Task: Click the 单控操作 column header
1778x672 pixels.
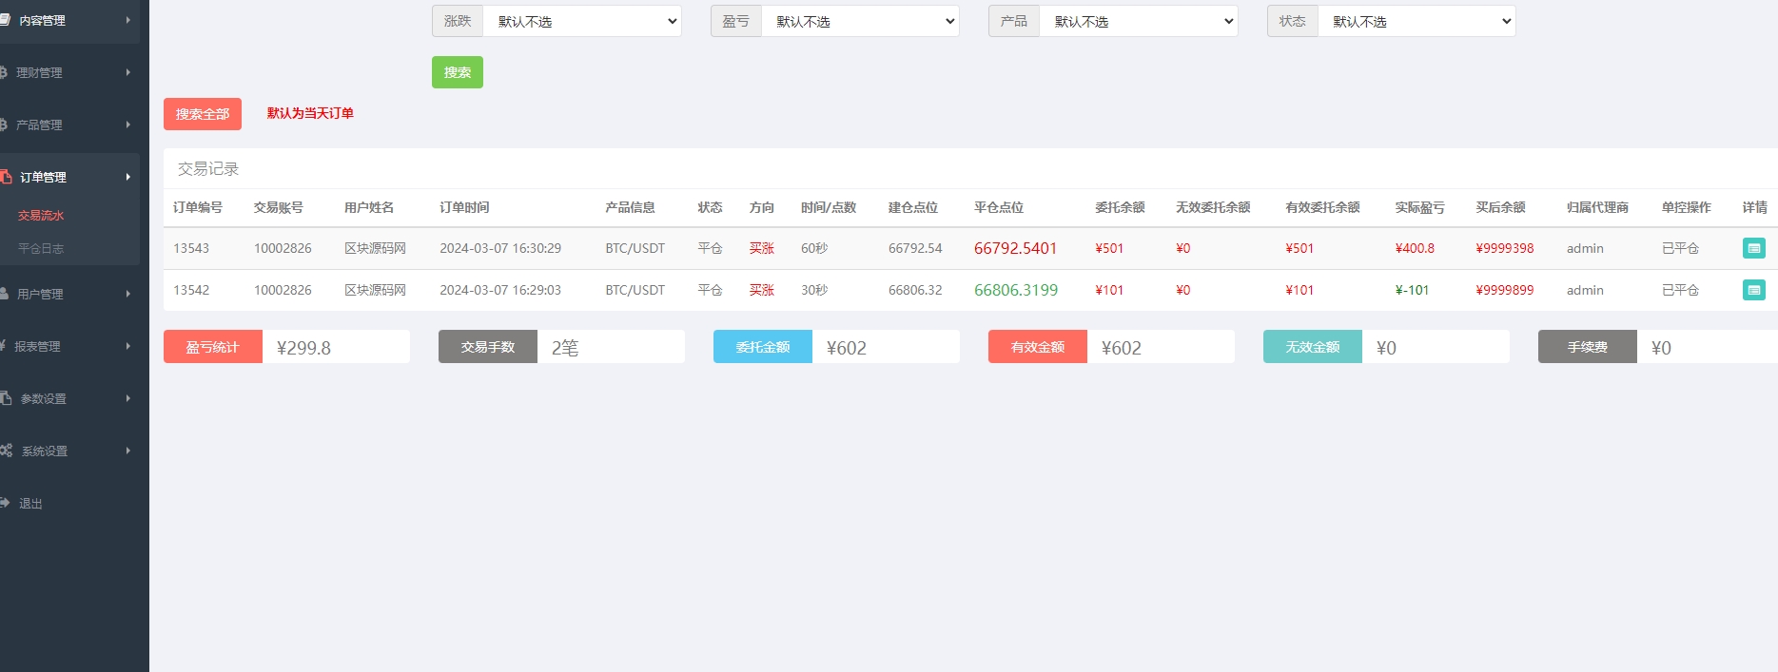Action: (1687, 207)
